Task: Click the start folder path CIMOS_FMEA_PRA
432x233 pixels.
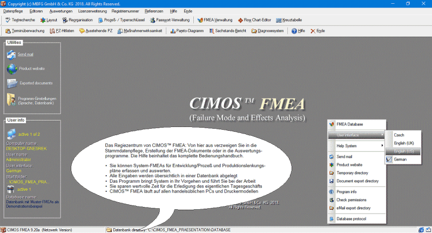Action: click(x=28, y=182)
